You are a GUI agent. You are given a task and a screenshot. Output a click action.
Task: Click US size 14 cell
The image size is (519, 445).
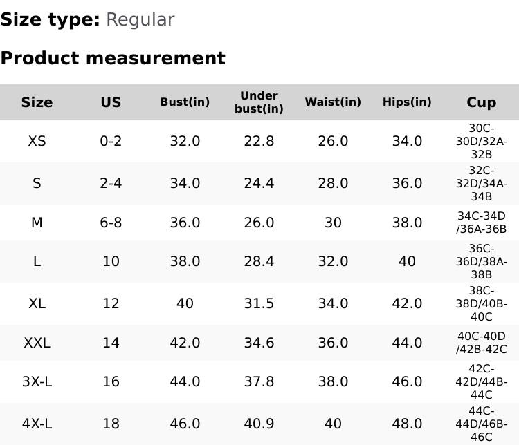tap(111, 343)
